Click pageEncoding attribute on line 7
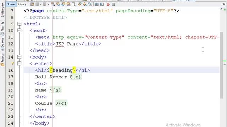This screenshot has height=127, width=227. point(133,11)
